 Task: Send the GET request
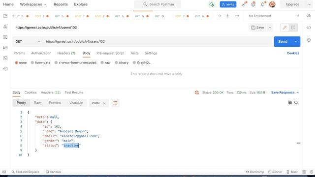tap(283, 41)
